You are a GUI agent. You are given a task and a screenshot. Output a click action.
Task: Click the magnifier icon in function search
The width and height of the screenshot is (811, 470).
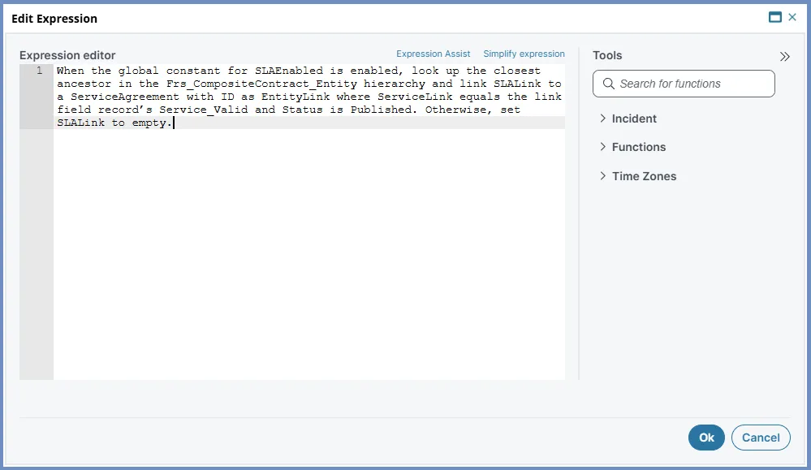pyautogui.click(x=609, y=84)
